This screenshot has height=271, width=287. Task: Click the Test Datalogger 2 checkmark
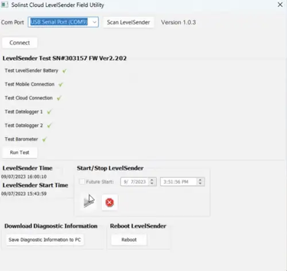[x=49, y=126]
